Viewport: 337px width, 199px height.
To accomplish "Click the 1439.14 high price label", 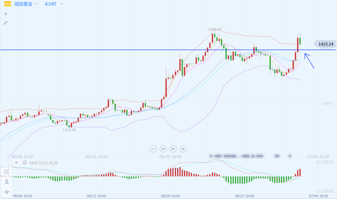I will (214, 30).
